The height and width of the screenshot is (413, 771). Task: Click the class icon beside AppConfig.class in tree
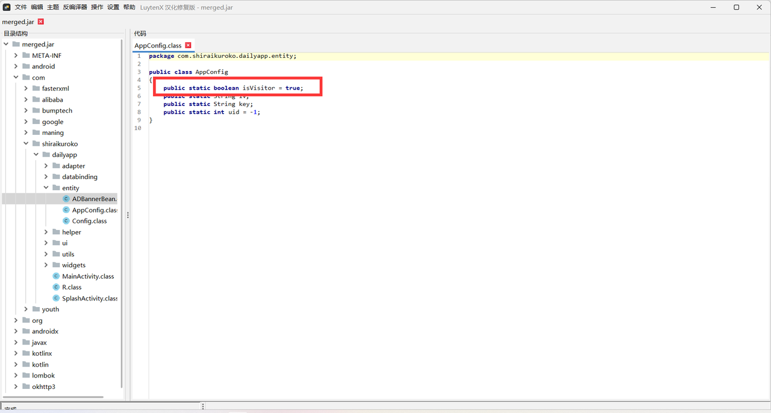click(x=66, y=210)
